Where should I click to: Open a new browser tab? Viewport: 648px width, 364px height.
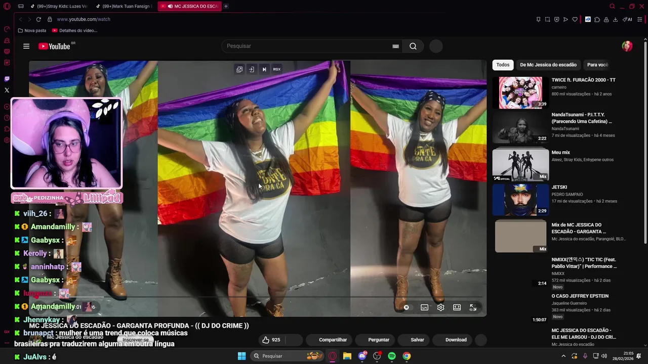[226, 6]
